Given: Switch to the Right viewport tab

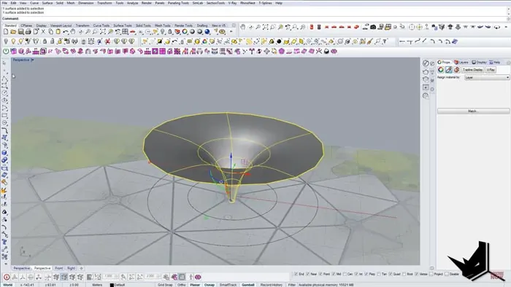Looking at the screenshot, I should 71,268.
